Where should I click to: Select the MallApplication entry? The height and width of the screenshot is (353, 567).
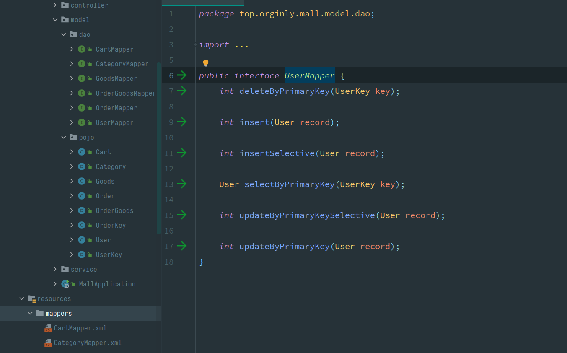coord(107,284)
